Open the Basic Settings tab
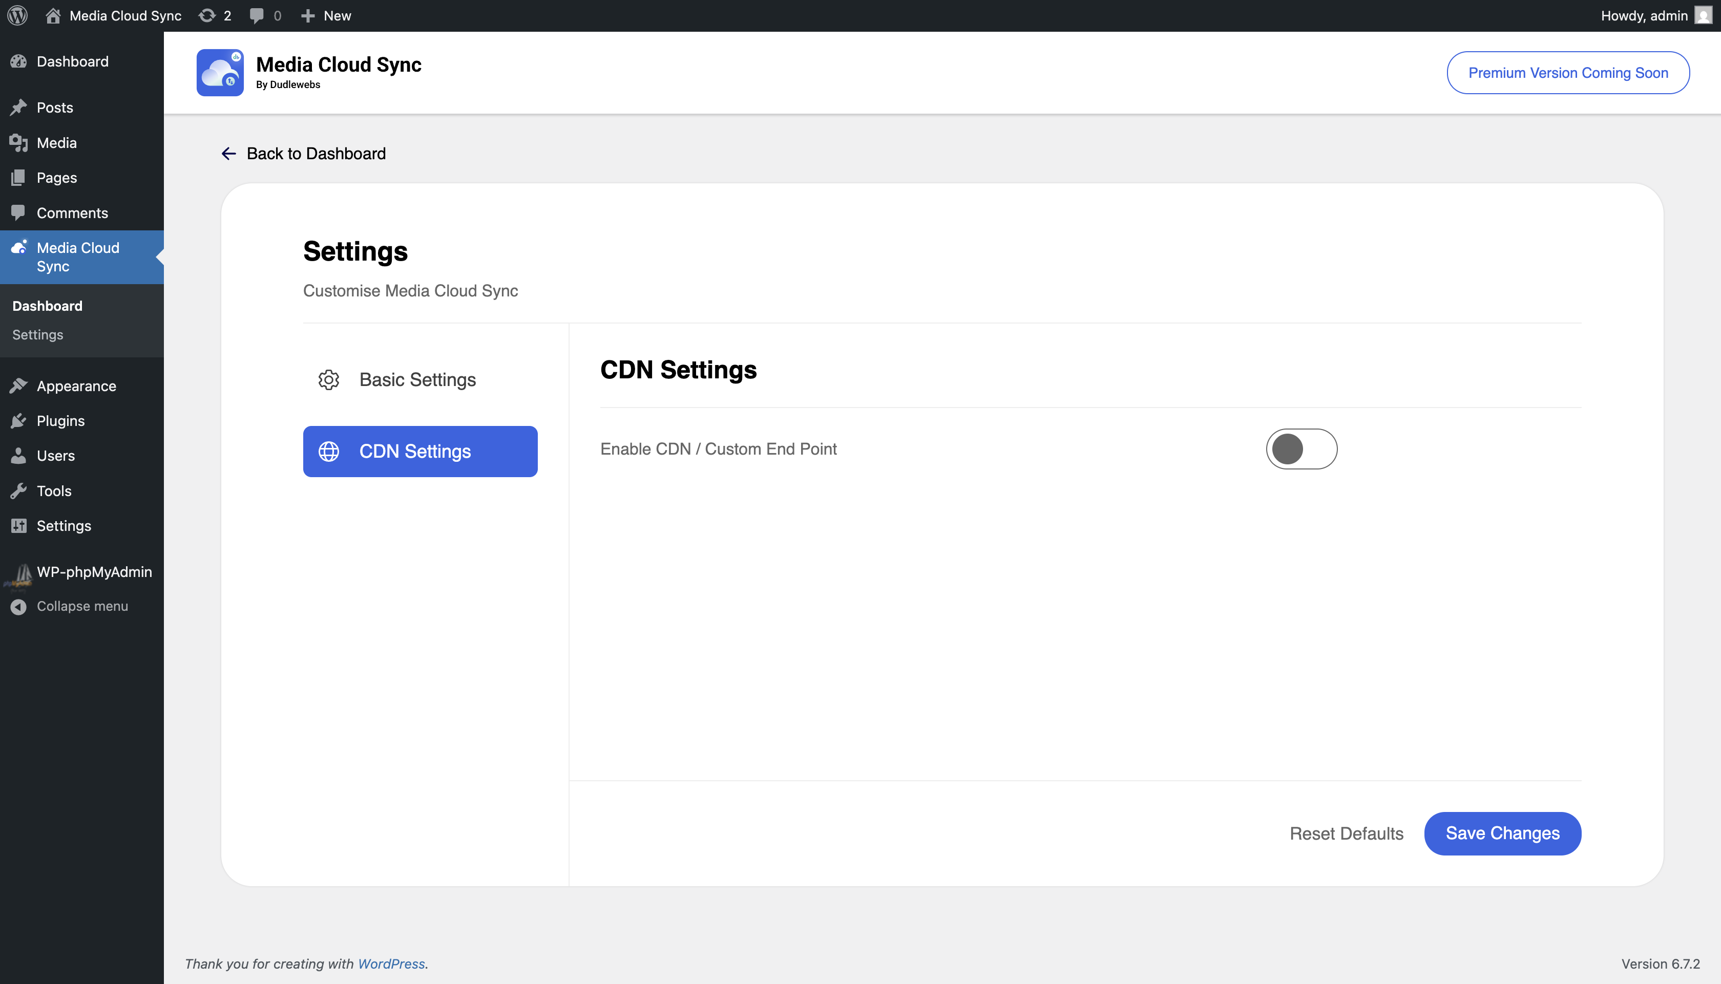Viewport: 1721px width, 984px height. click(420, 380)
